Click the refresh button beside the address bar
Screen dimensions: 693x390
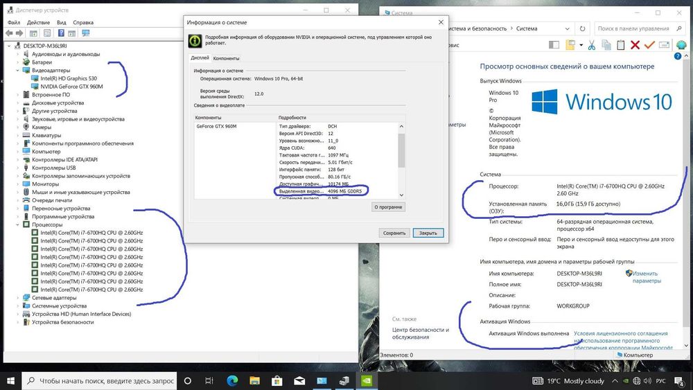[583, 28]
